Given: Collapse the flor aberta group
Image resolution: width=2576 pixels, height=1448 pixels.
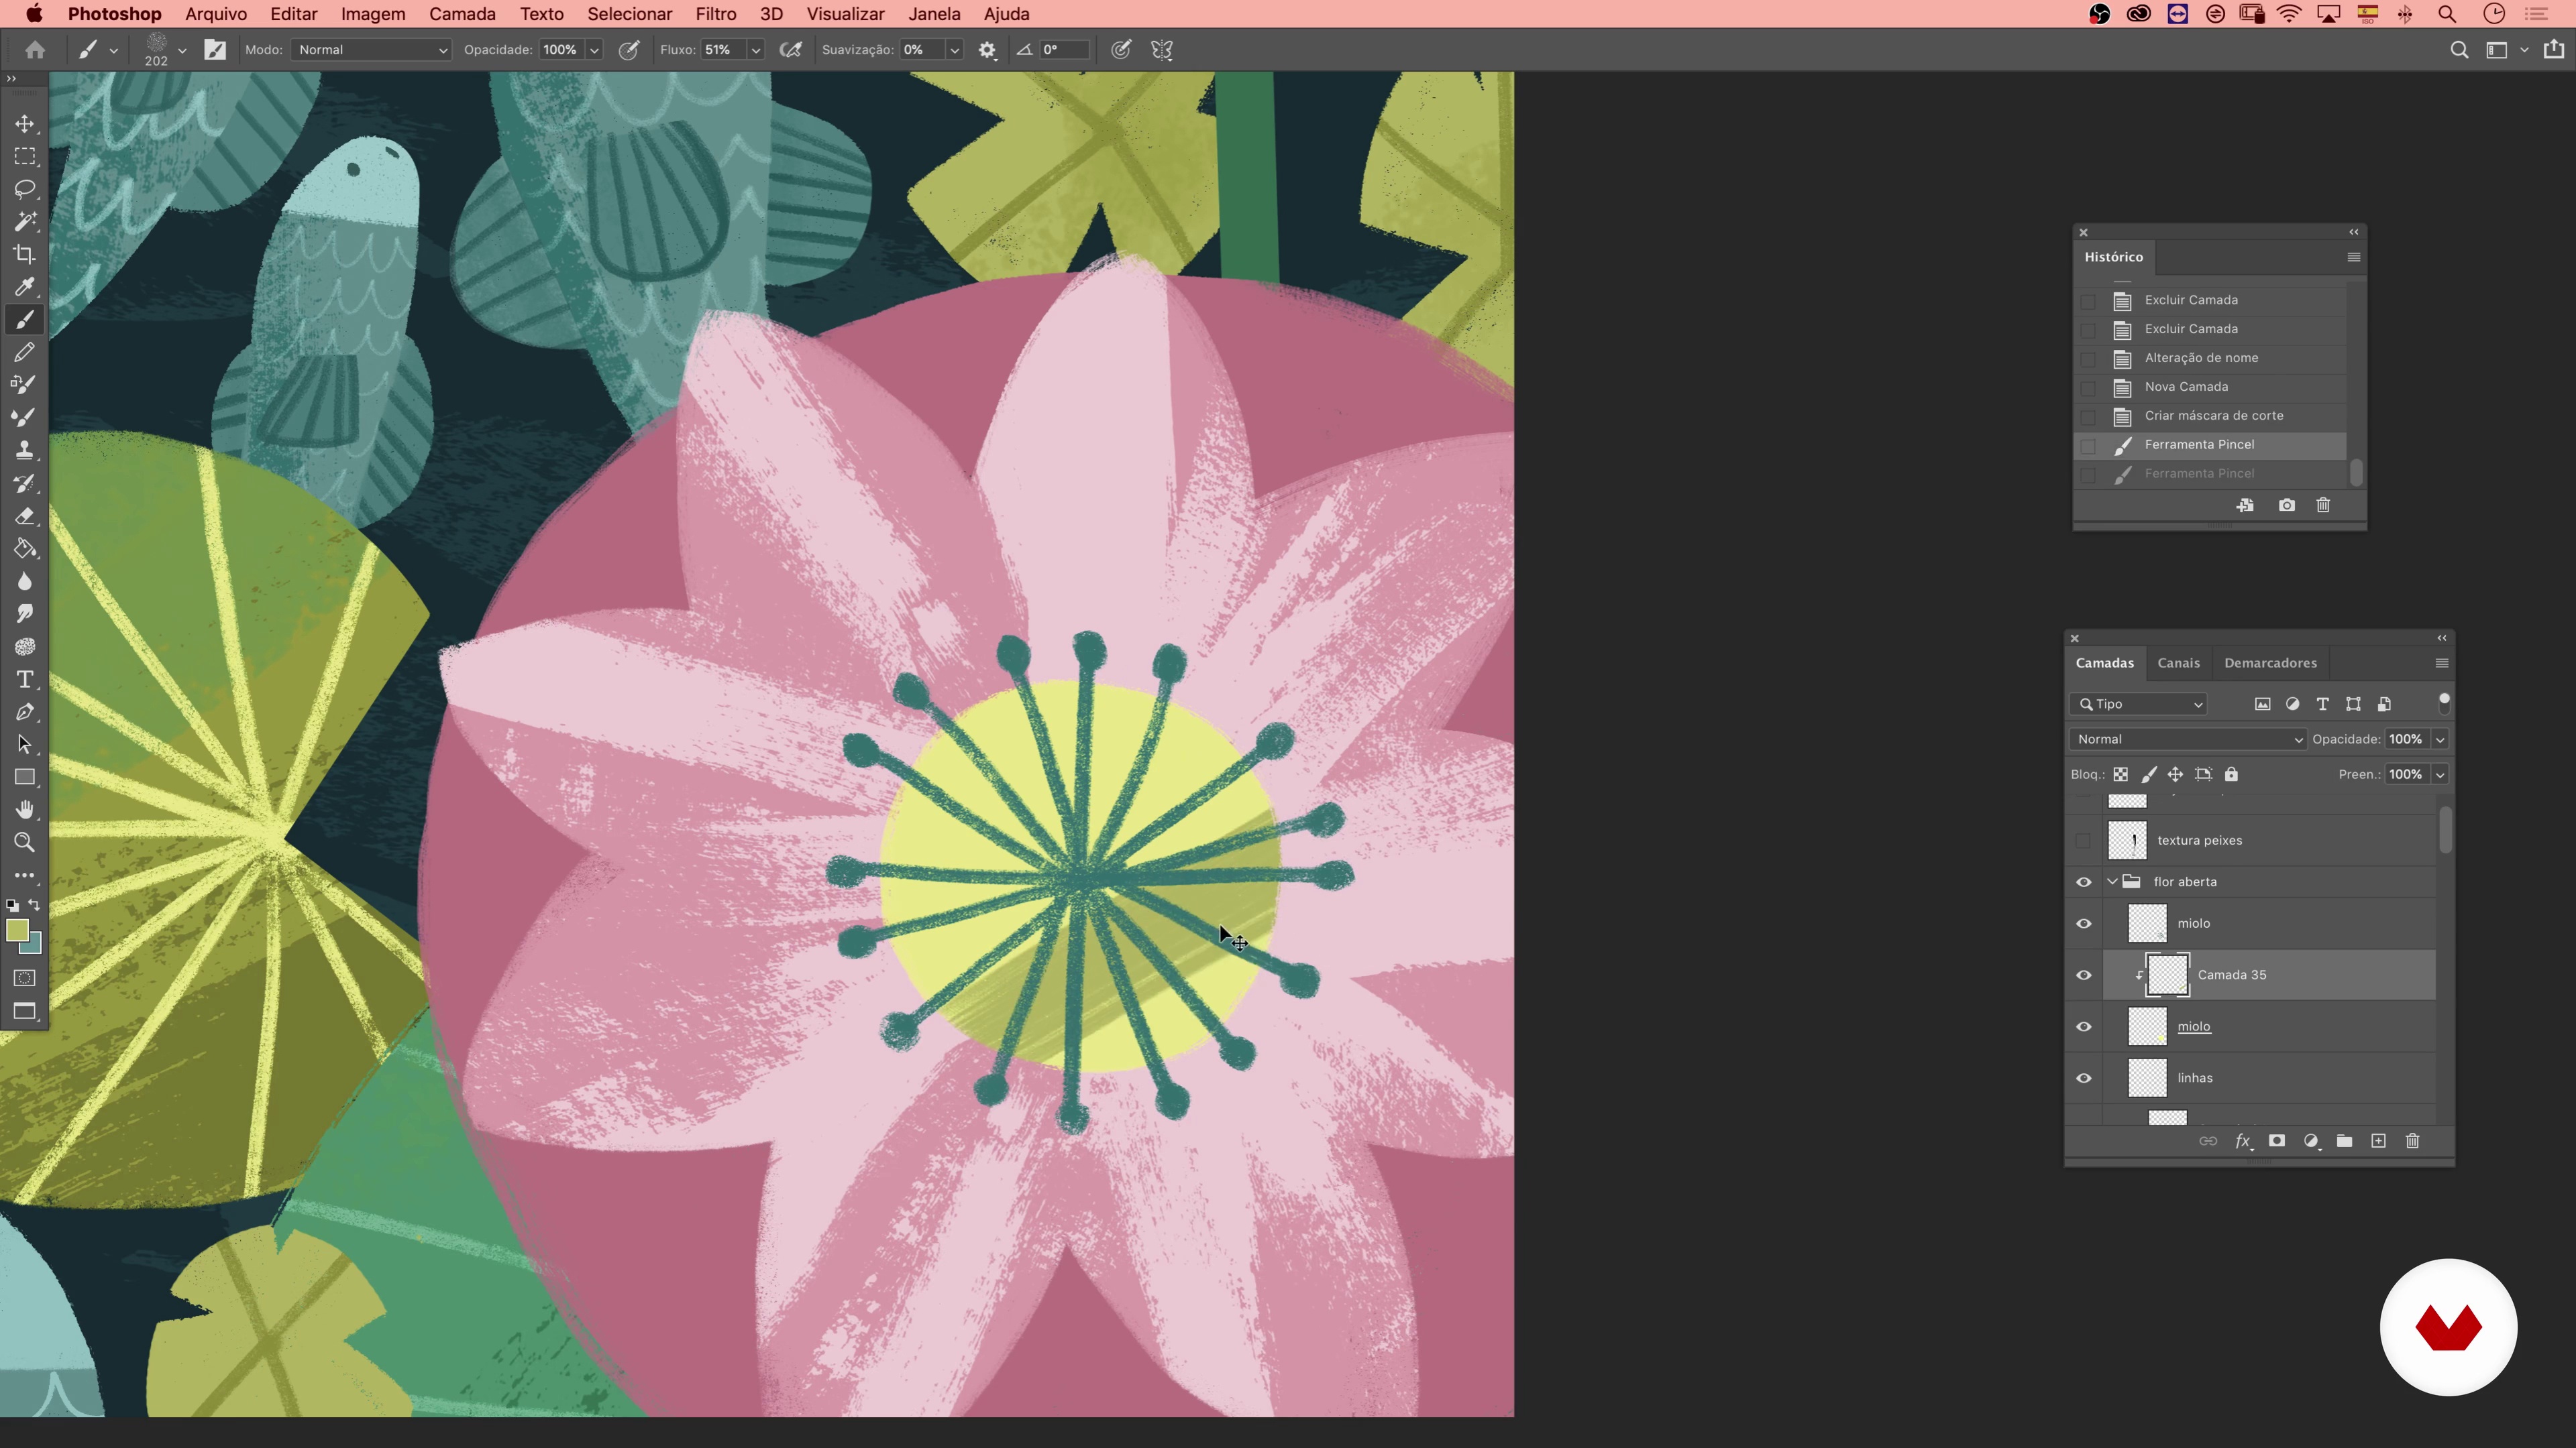Looking at the screenshot, I should click(2112, 882).
